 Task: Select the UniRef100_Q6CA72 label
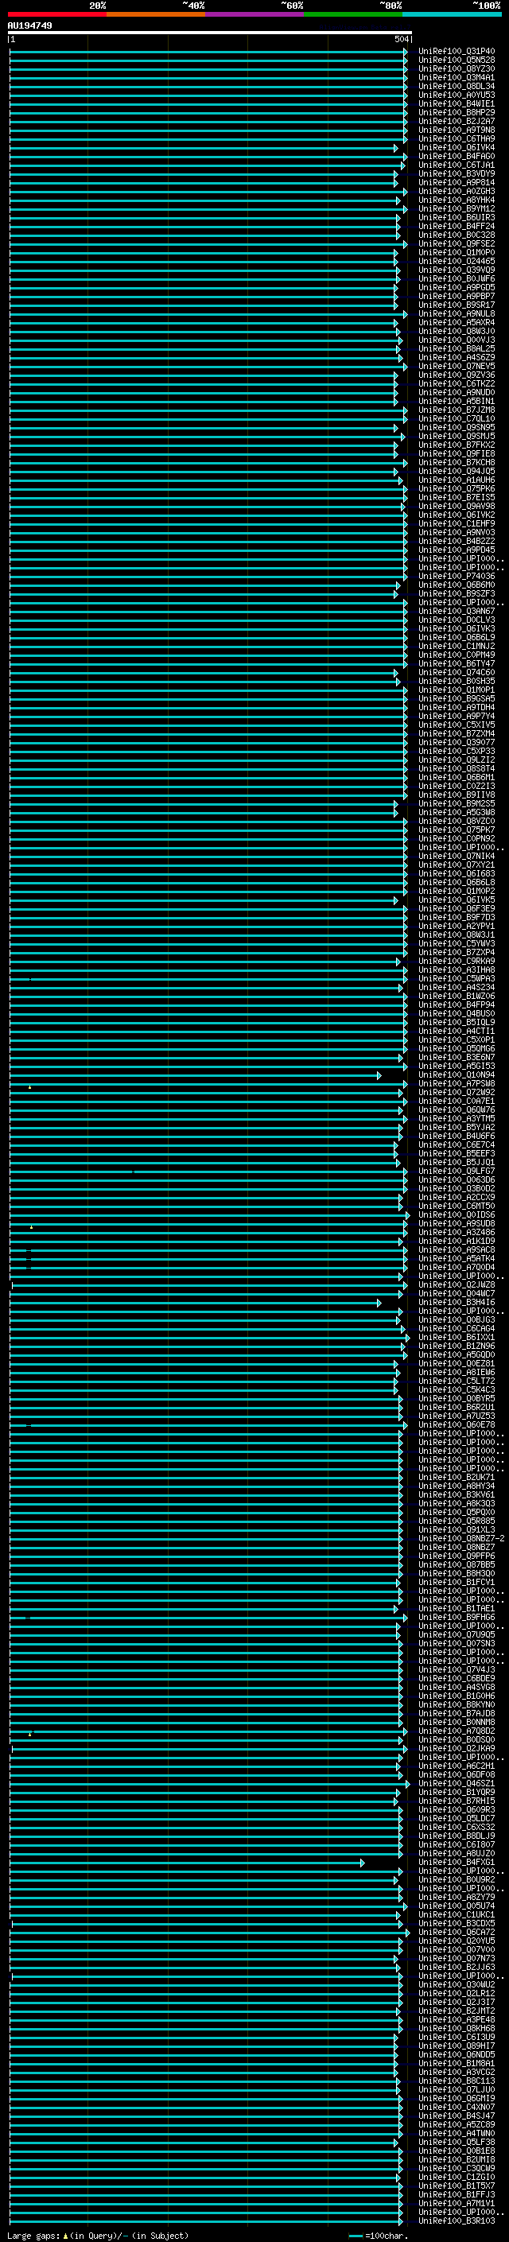coord(456,1932)
